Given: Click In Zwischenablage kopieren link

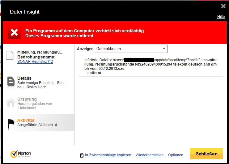Looking at the screenshot, I should point(108,155).
